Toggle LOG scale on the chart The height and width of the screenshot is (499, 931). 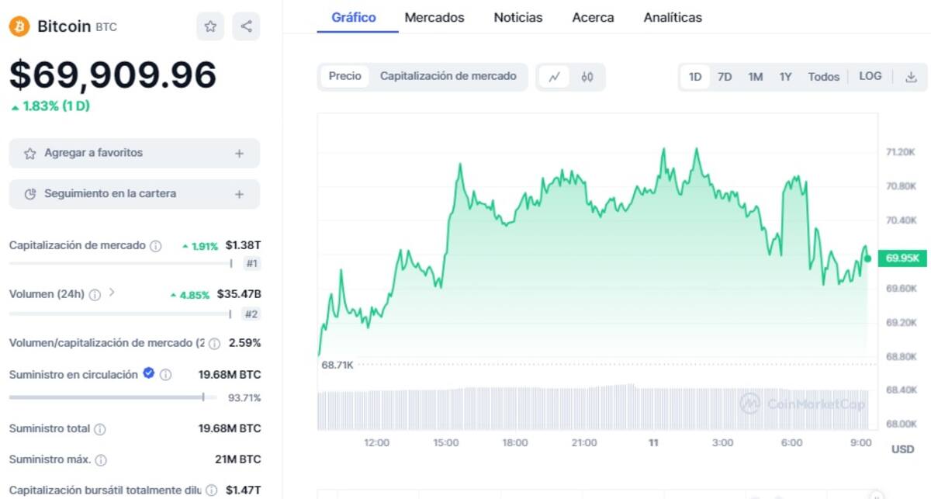[x=870, y=76]
